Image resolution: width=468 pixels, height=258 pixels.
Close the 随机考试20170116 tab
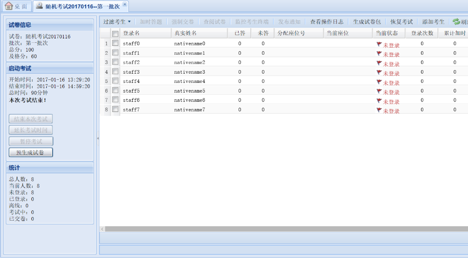point(125,4)
